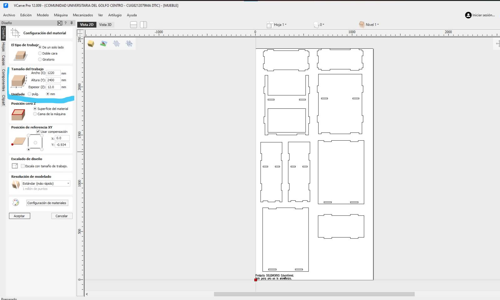Select the Doble cara job type
Image resolution: width=500 pixels, height=300 pixels.
(x=40, y=53)
